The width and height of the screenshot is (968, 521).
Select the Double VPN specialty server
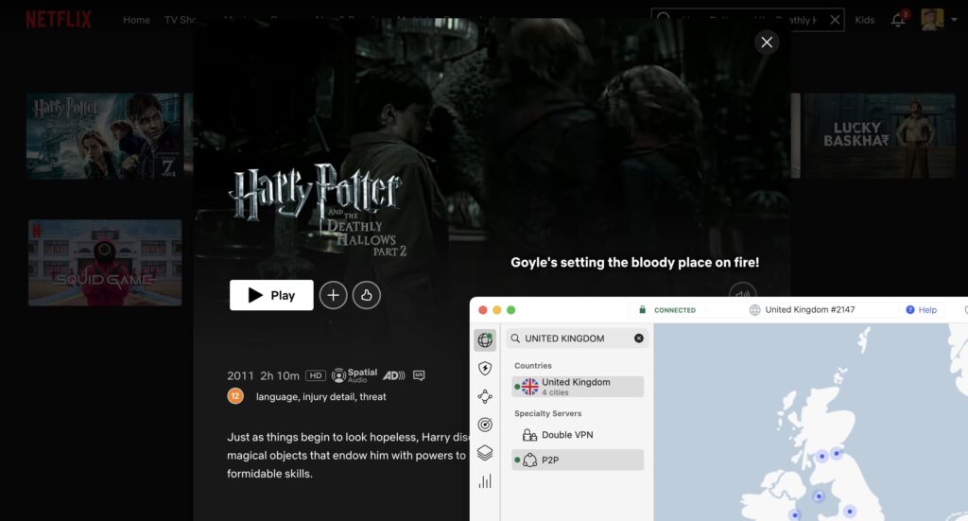click(x=578, y=435)
